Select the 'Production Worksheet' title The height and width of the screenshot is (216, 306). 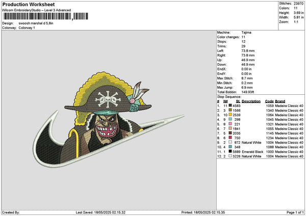(29, 5)
